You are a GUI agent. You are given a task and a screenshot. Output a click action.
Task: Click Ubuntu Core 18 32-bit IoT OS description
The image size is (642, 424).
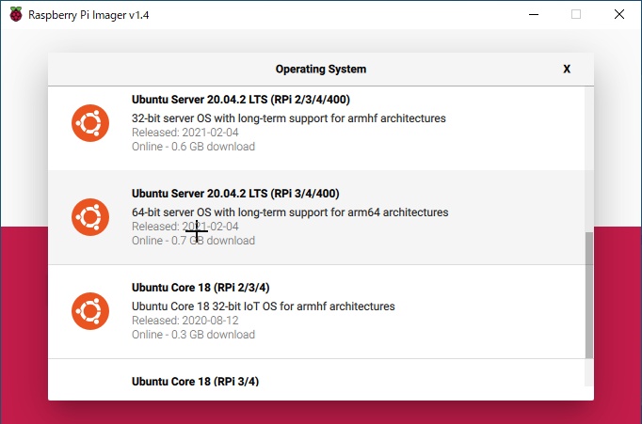tap(264, 306)
